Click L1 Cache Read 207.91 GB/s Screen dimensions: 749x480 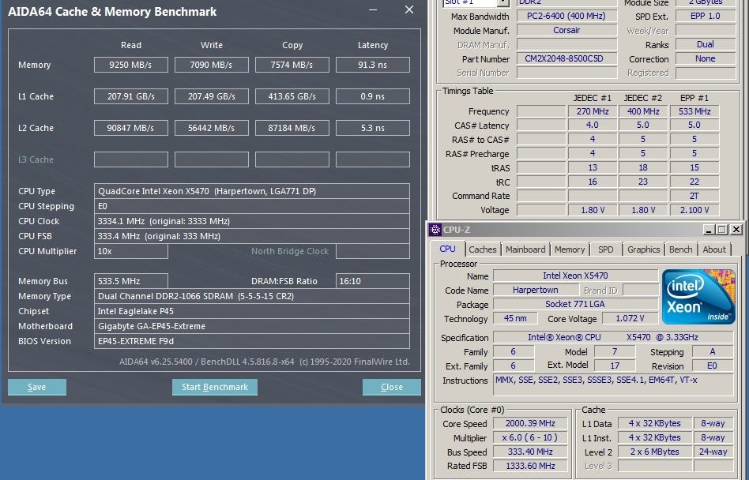[131, 96]
